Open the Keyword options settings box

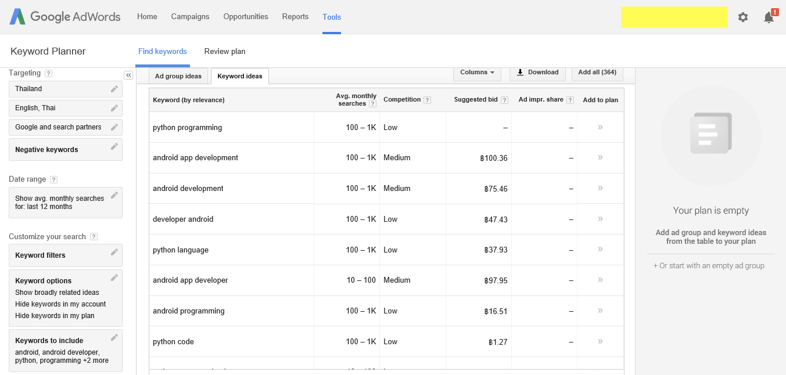click(66, 298)
